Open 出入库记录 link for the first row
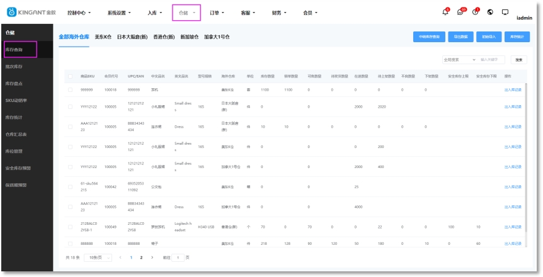543x277 pixels. pos(513,90)
